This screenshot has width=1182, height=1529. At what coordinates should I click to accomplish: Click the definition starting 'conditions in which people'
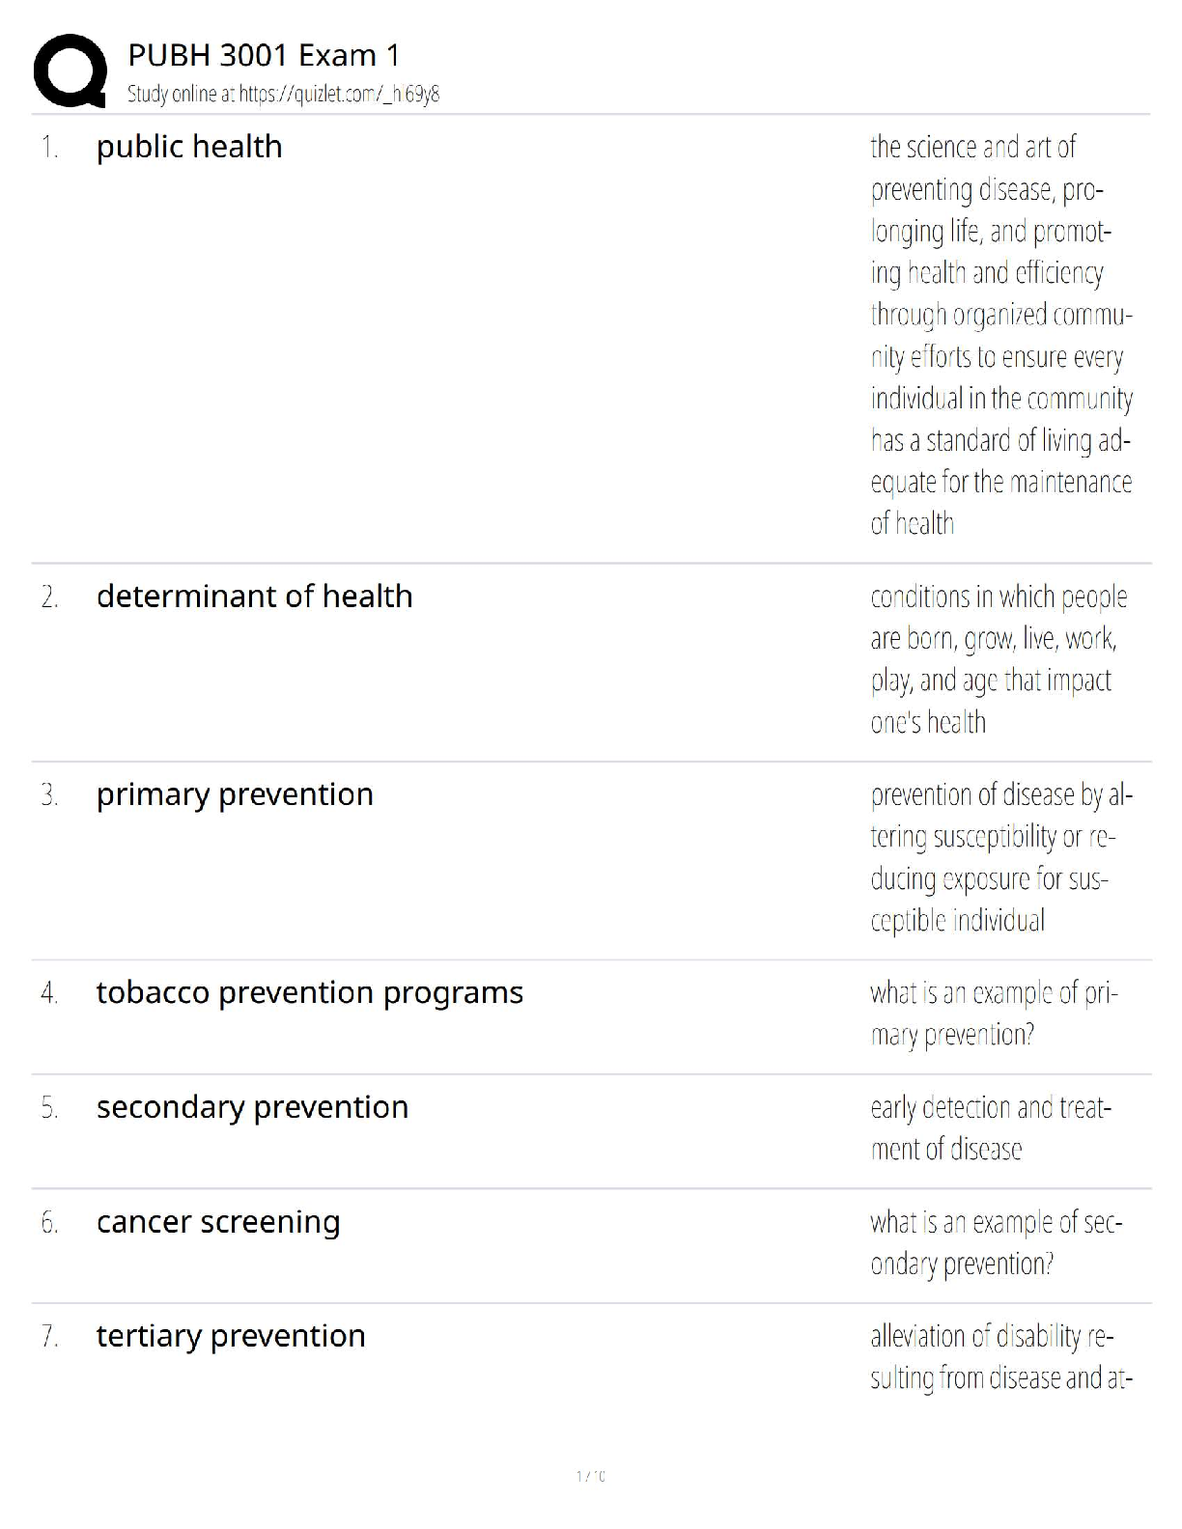point(998,659)
